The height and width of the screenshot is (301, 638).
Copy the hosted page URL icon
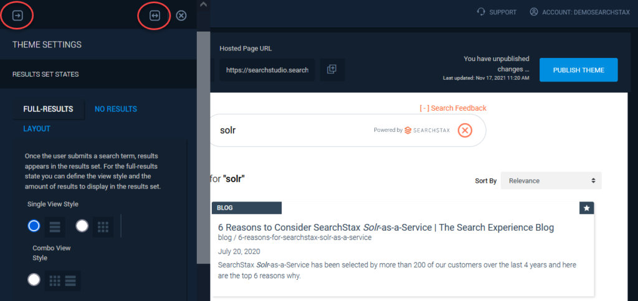(x=332, y=70)
